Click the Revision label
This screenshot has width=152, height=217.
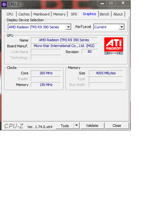pos(72,52)
